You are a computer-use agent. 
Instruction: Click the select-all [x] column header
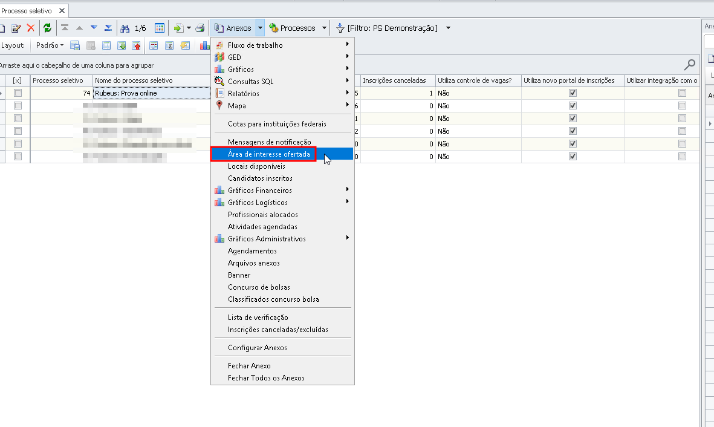click(18, 80)
